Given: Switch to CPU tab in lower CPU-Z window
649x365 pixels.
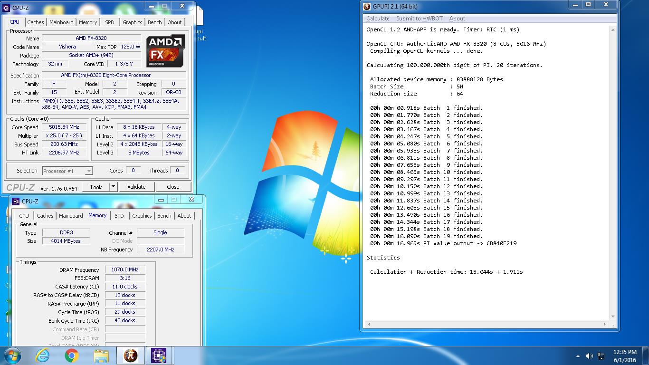Looking at the screenshot, I should 24,216.
